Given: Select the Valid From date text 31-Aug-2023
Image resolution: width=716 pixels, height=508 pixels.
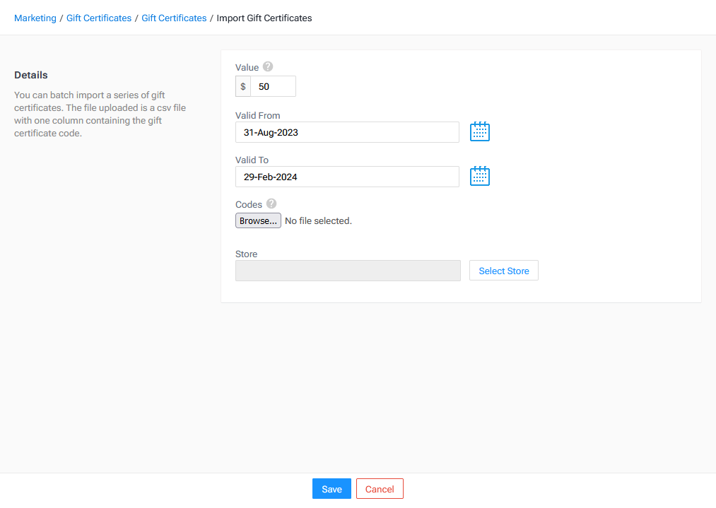Looking at the screenshot, I should [x=272, y=131].
